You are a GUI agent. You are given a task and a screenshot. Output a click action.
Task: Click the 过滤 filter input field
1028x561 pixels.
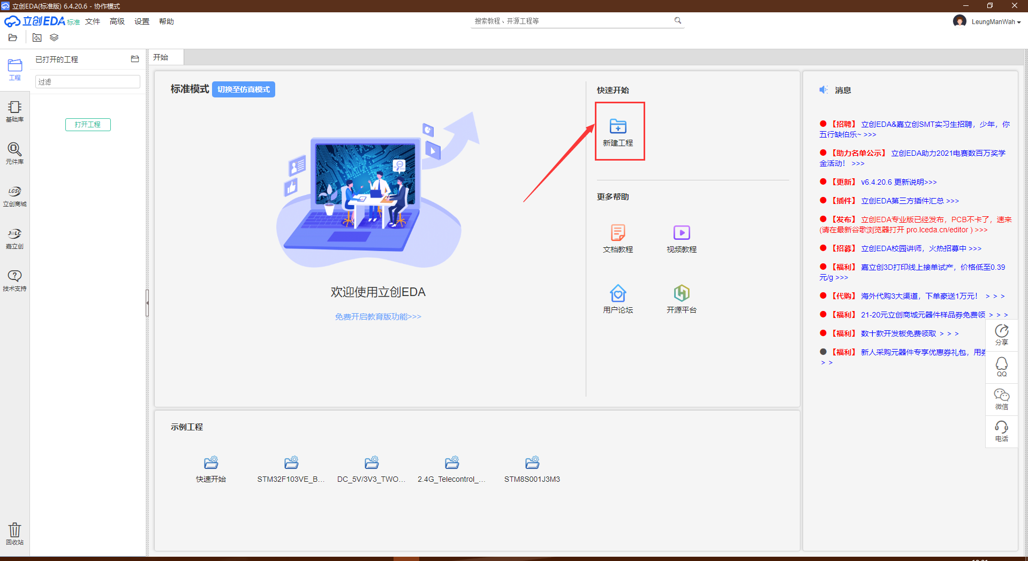click(x=88, y=81)
